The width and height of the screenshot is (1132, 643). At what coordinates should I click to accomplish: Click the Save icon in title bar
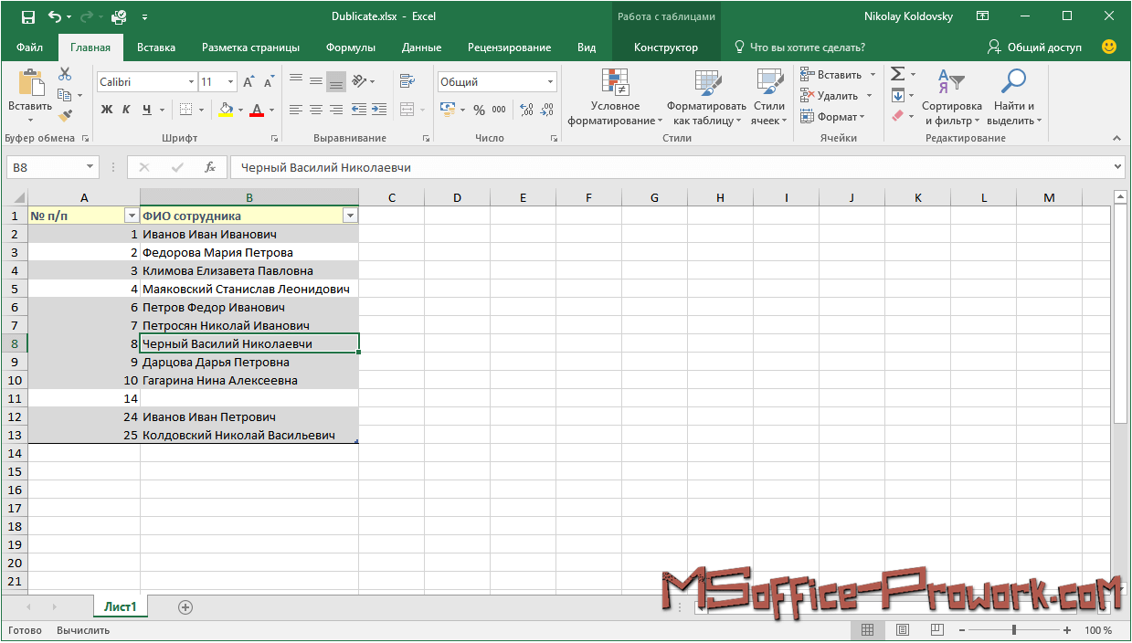point(27,16)
